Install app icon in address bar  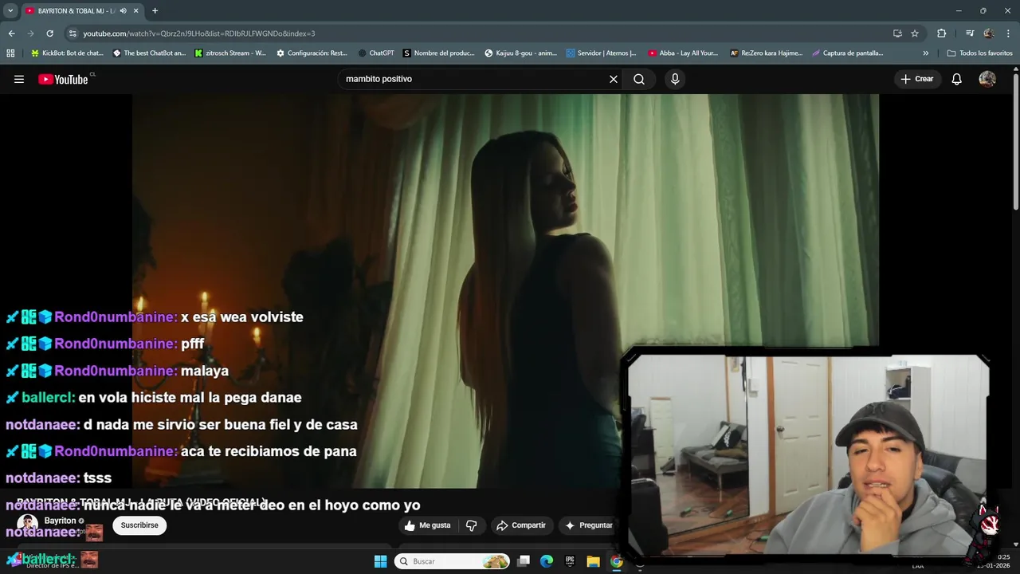click(x=897, y=33)
